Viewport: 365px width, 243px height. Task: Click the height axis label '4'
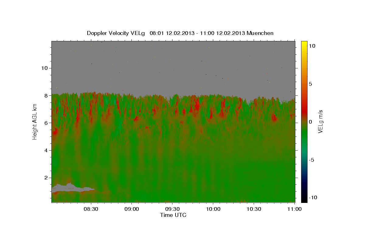(47, 150)
